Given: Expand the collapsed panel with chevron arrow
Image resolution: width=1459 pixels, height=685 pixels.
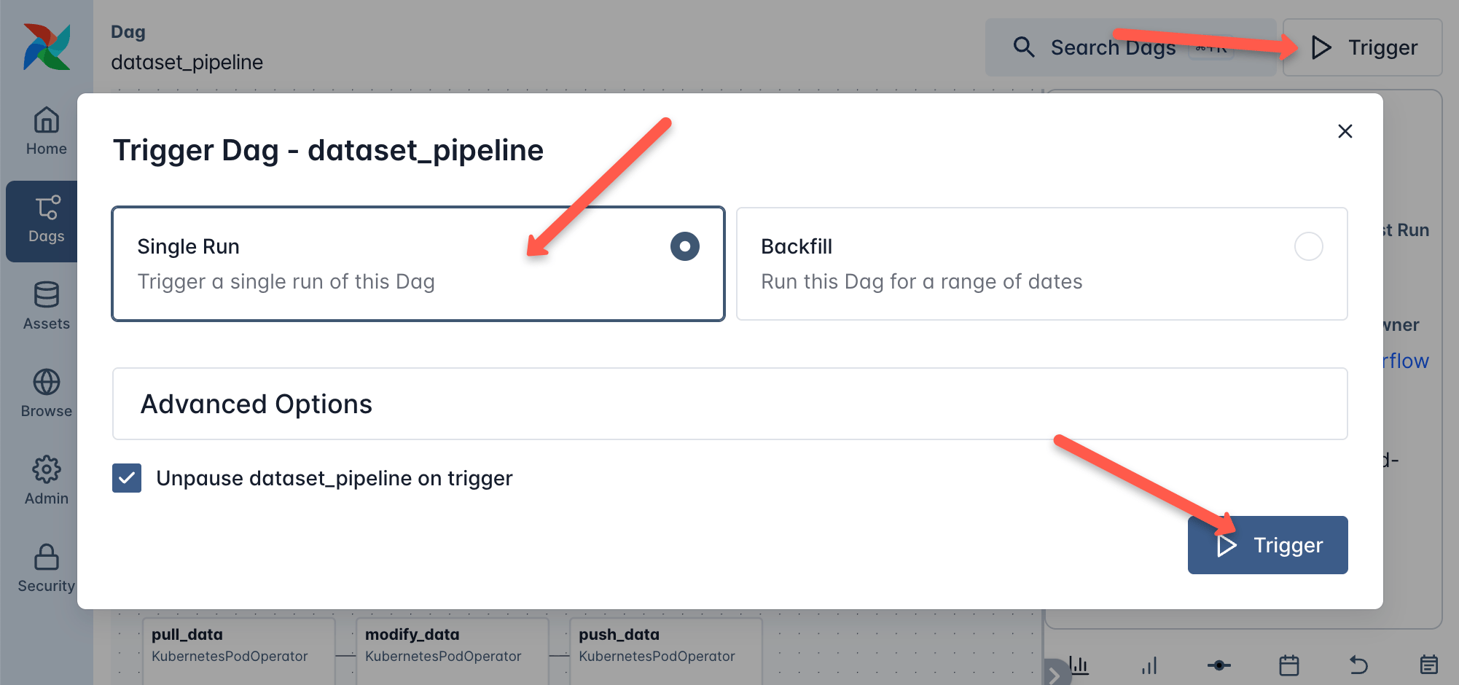Looking at the screenshot, I should (1055, 674).
